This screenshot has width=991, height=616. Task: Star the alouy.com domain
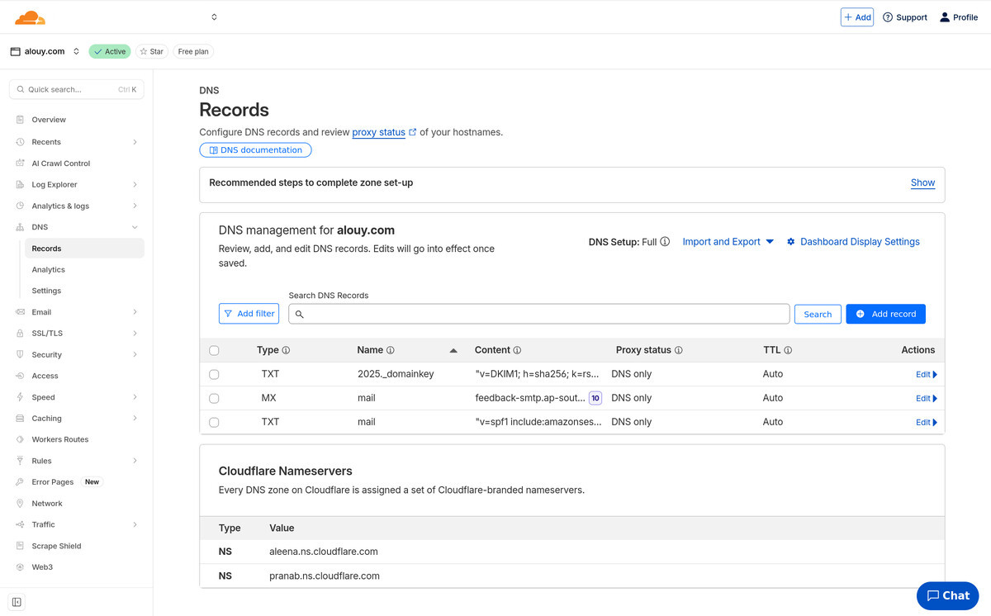coord(151,51)
